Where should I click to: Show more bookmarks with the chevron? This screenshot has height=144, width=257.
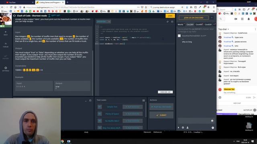214,11
